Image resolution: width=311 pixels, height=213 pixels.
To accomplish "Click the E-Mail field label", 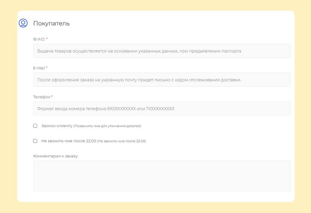I will (39, 68).
